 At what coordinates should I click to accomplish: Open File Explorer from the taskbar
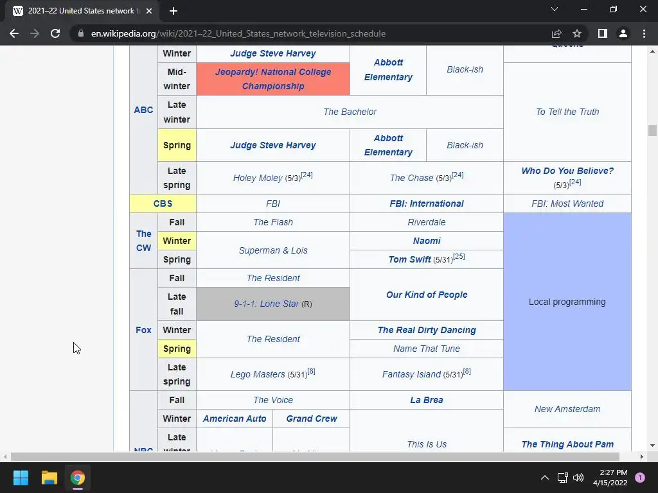(x=49, y=478)
